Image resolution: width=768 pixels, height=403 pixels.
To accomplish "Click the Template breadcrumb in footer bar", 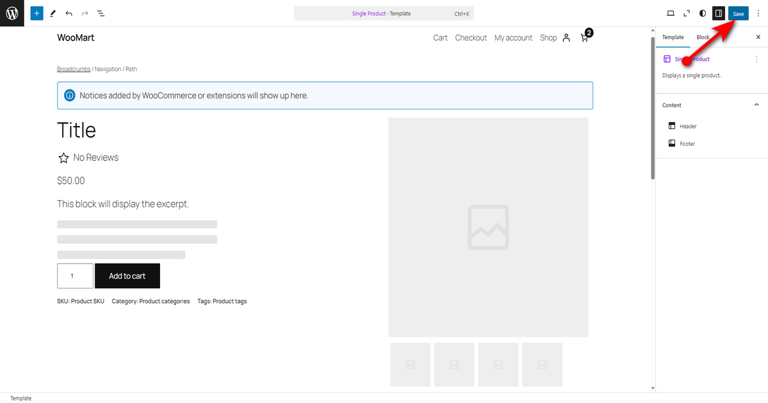I will (x=20, y=398).
